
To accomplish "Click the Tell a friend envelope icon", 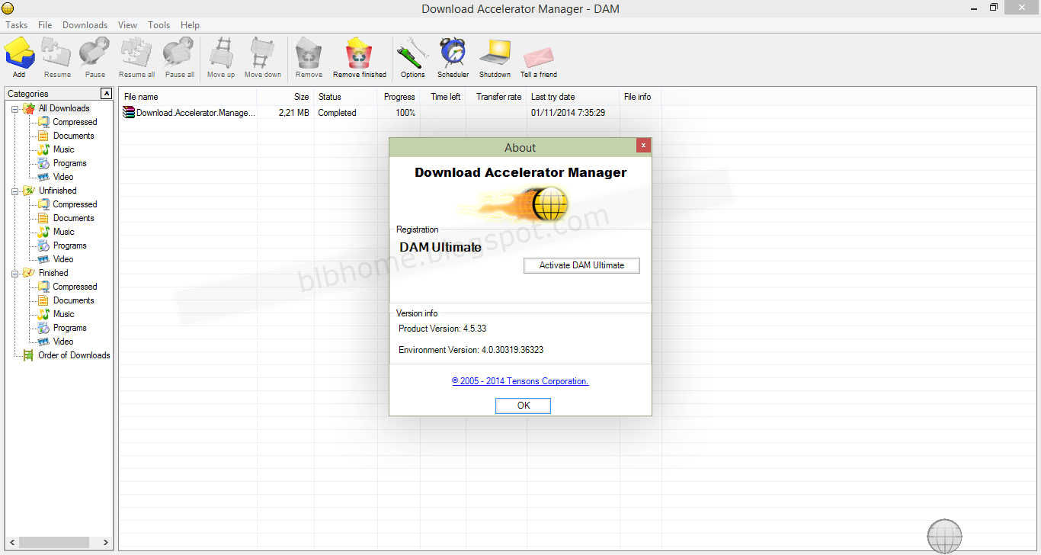I will [x=538, y=57].
